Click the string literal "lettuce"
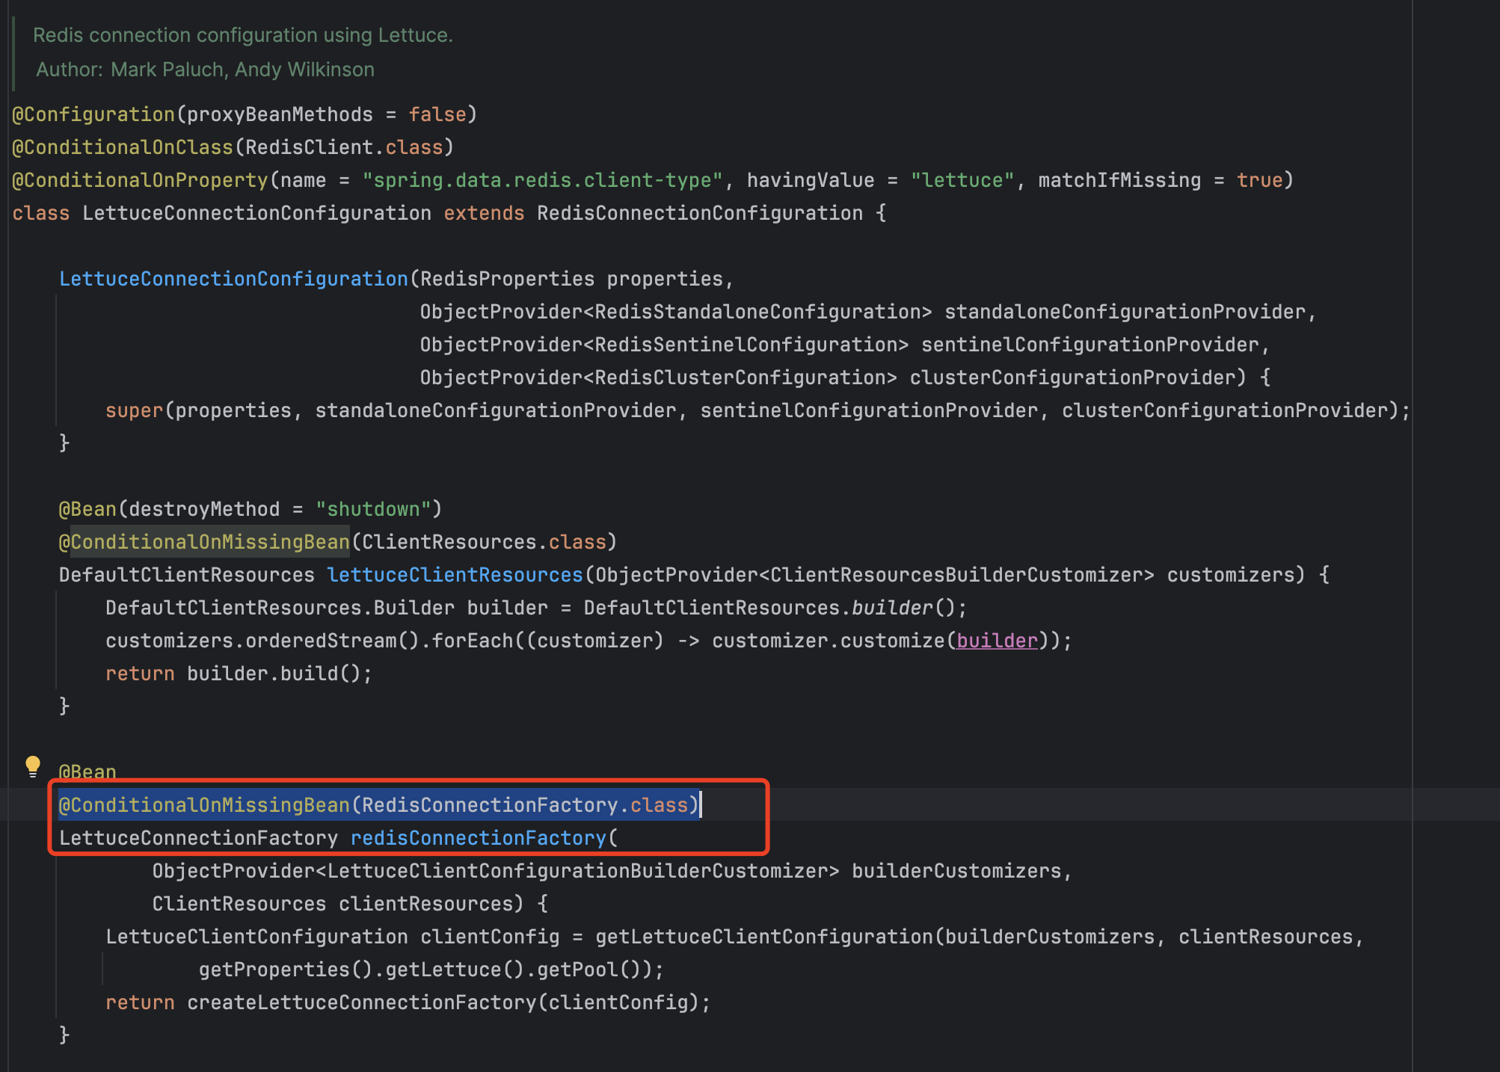 [961, 179]
